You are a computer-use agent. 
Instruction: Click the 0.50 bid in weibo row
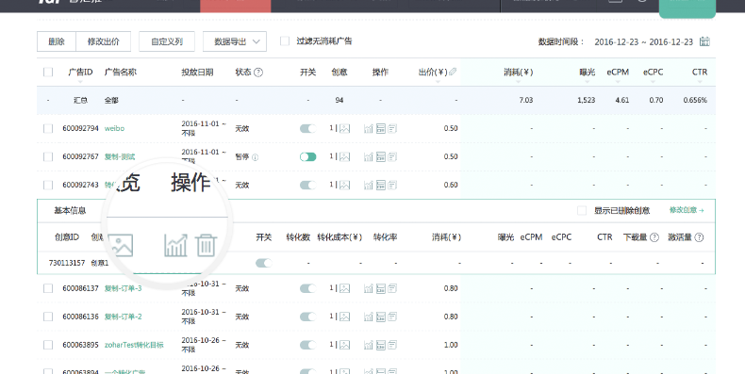click(x=451, y=129)
